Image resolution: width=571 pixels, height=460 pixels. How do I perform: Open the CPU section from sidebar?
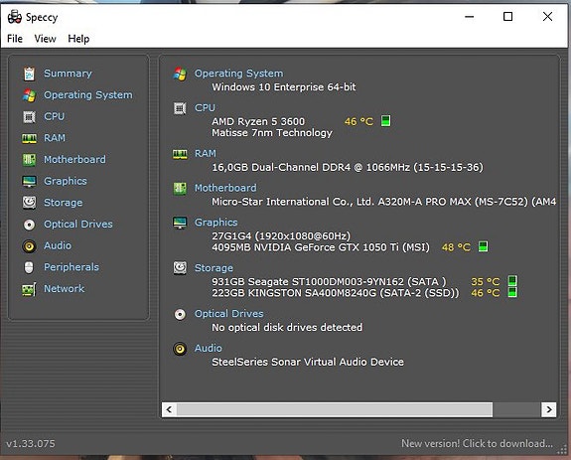coord(55,116)
